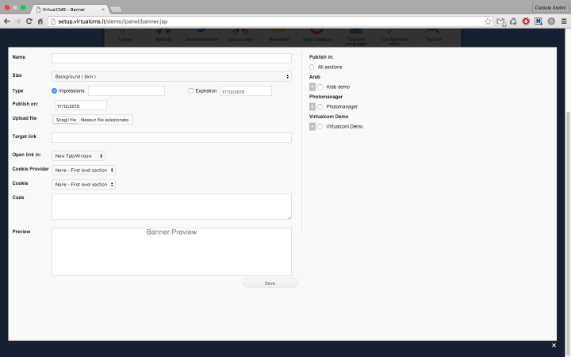Reload the page with the refresh icon
571x357 pixels.
tap(29, 21)
